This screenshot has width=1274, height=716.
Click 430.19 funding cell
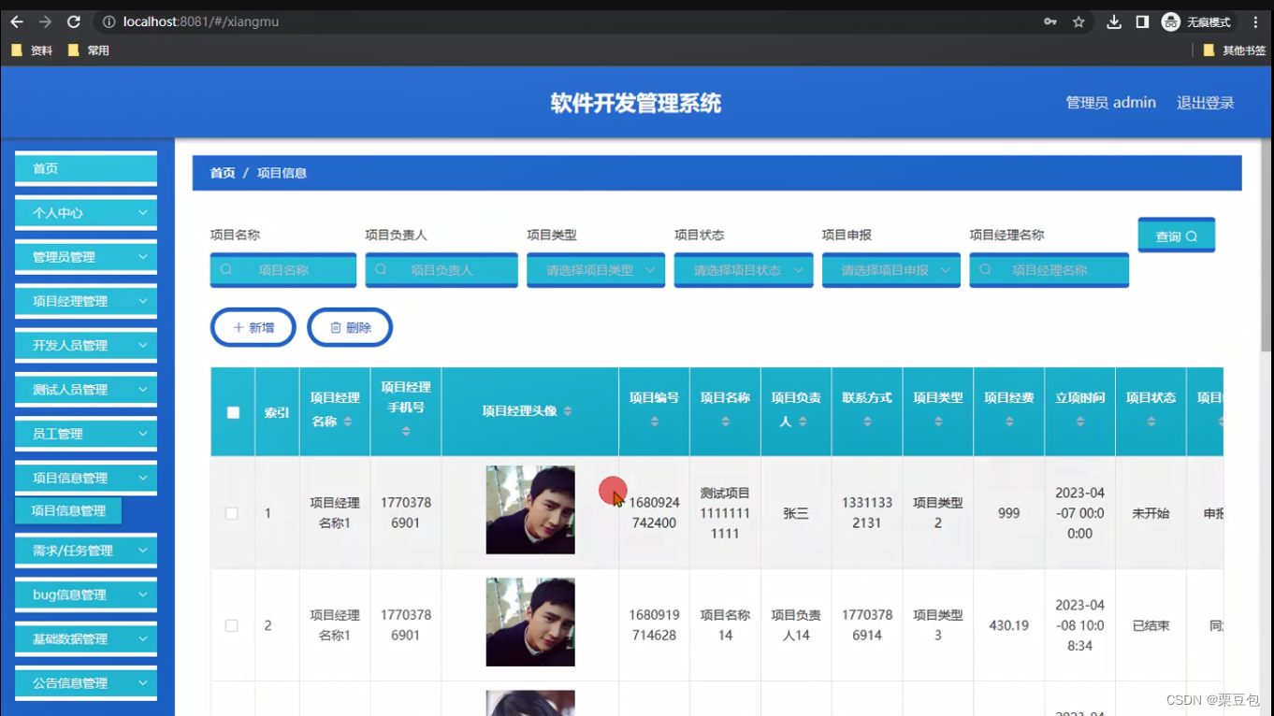point(1009,625)
